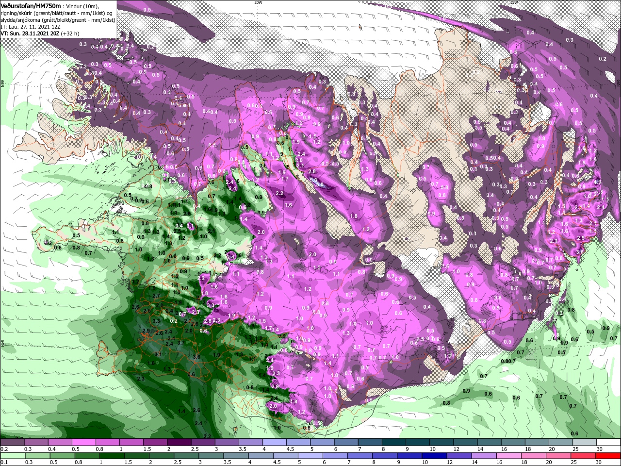The width and height of the screenshot is (621, 466).
Task: Pick darkest purple swatch between 2 and 2.5, snow scale
Action: [x=179, y=442]
